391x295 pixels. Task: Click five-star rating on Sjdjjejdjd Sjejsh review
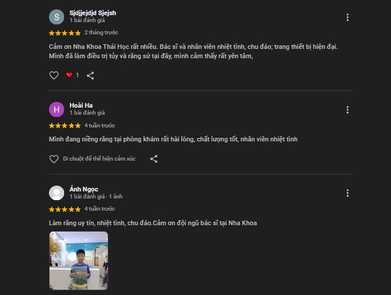coord(65,33)
